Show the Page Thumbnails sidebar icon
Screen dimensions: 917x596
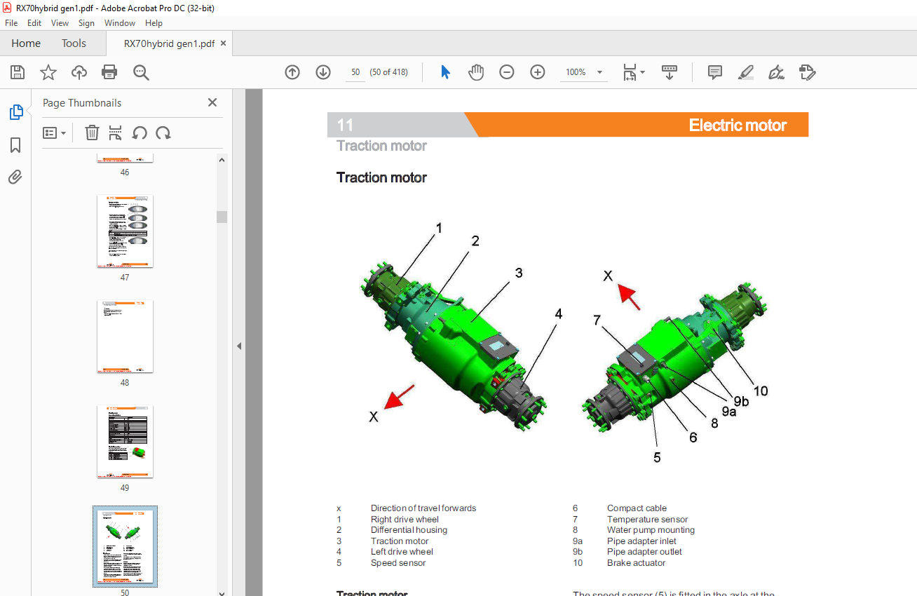pos(15,112)
